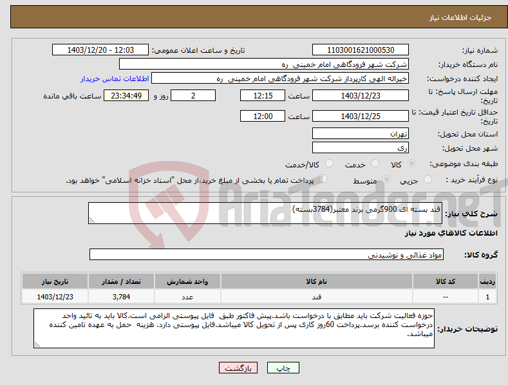
Task: Click the بازگشت (back) button
Action: [238, 368]
